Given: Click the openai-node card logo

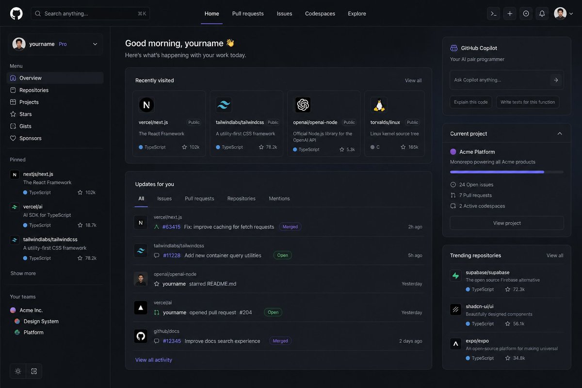Looking at the screenshot, I should [303, 105].
